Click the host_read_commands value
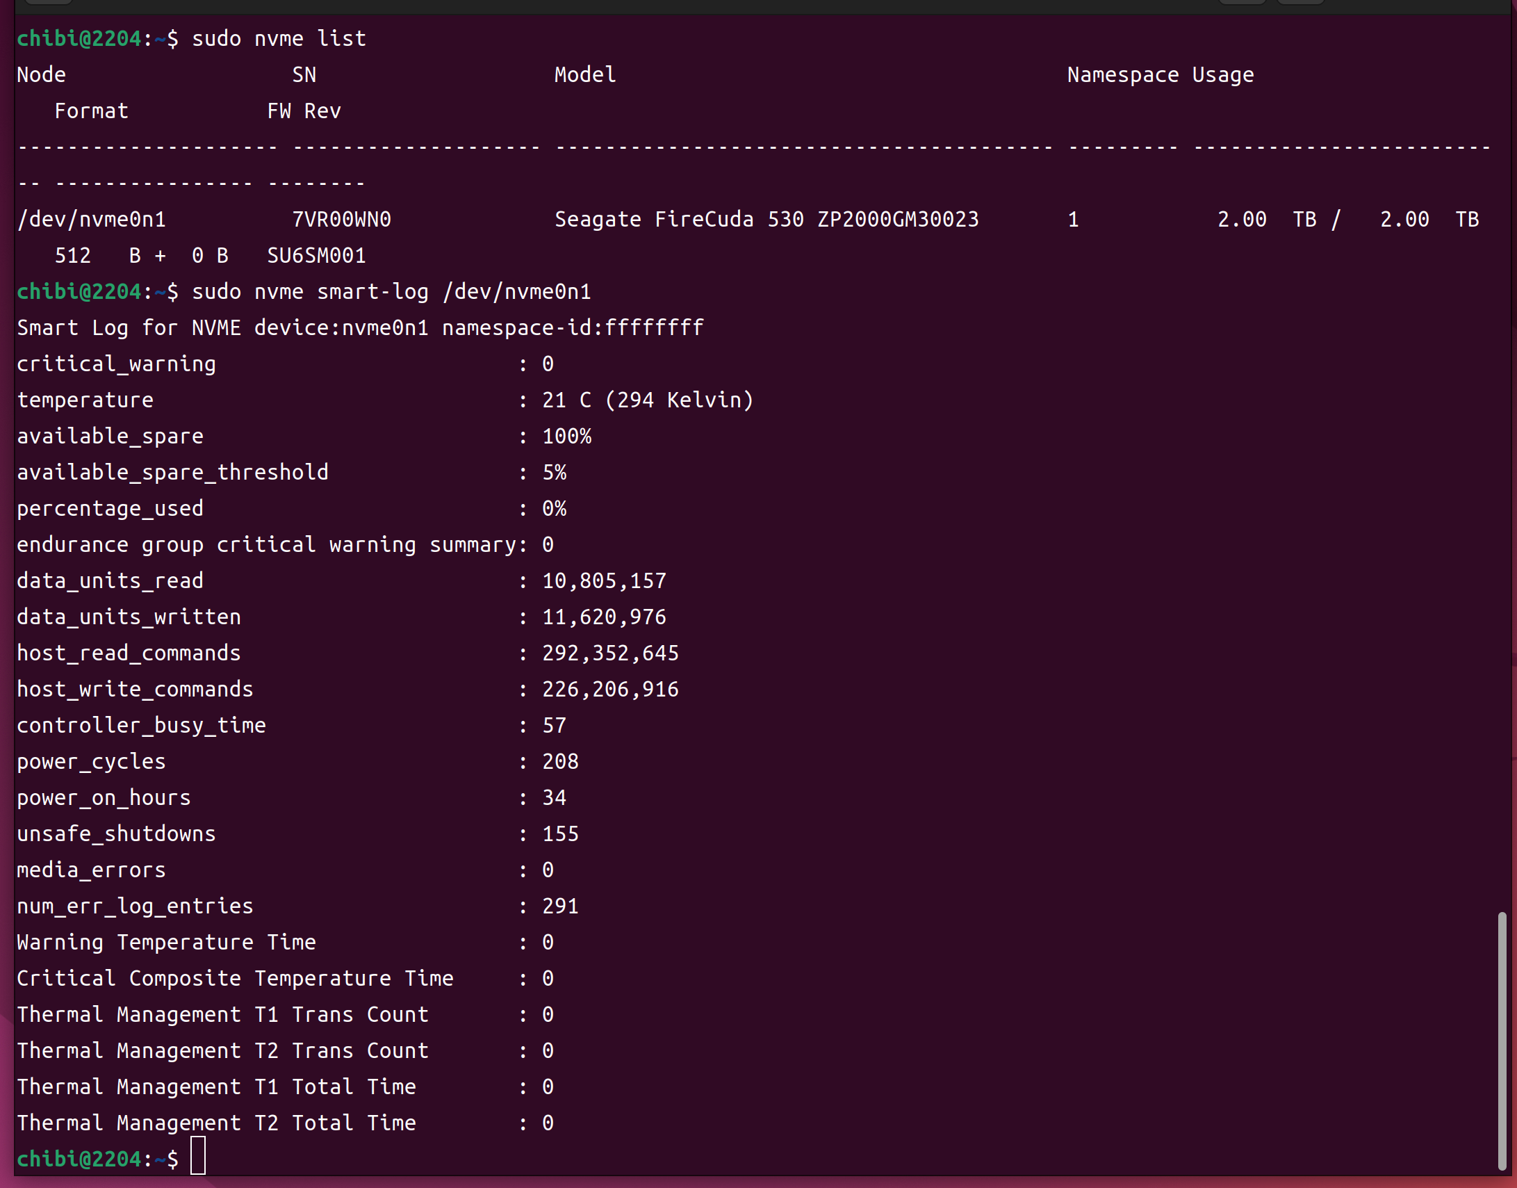Viewport: 1517px width, 1188px height. click(609, 653)
